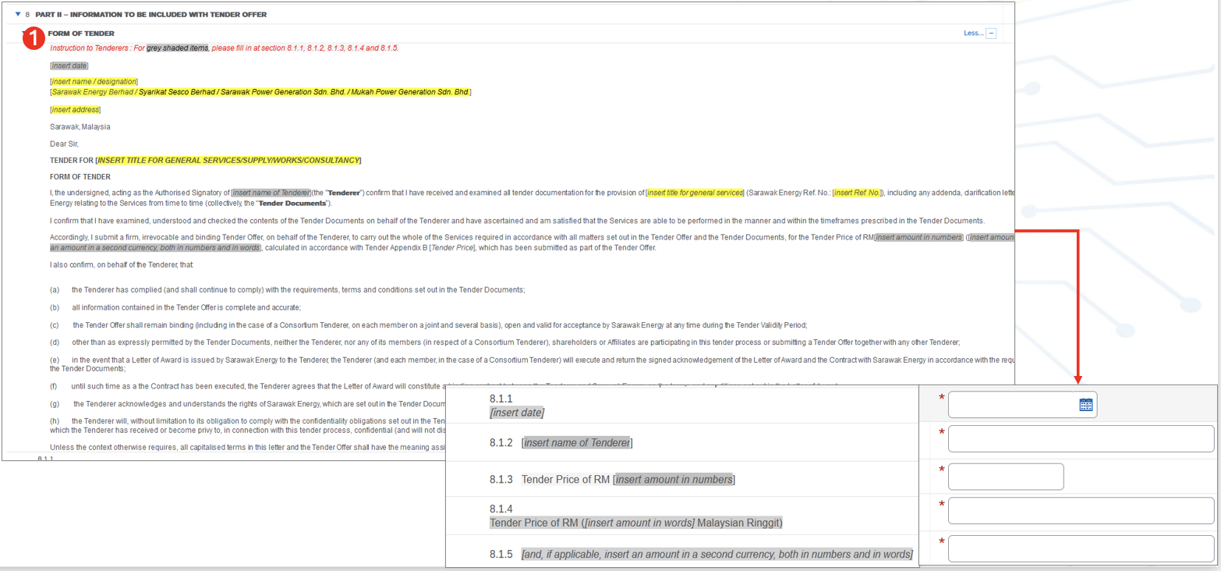Focus the 8.1.2 name of Tenderer input

coord(1081,438)
